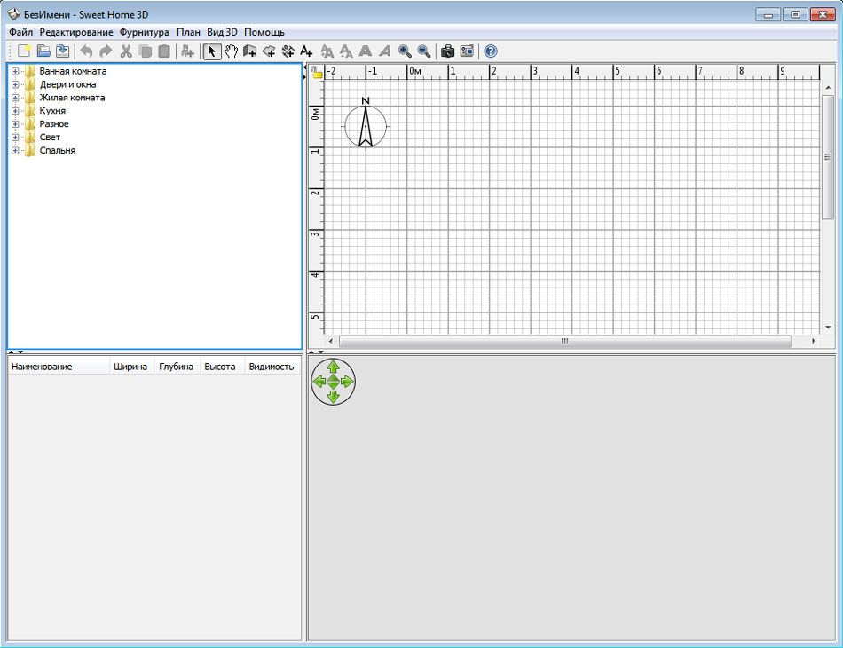Open help with the question mark icon
Image resolution: width=843 pixels, height=648 pixels.
pos(491,51)
